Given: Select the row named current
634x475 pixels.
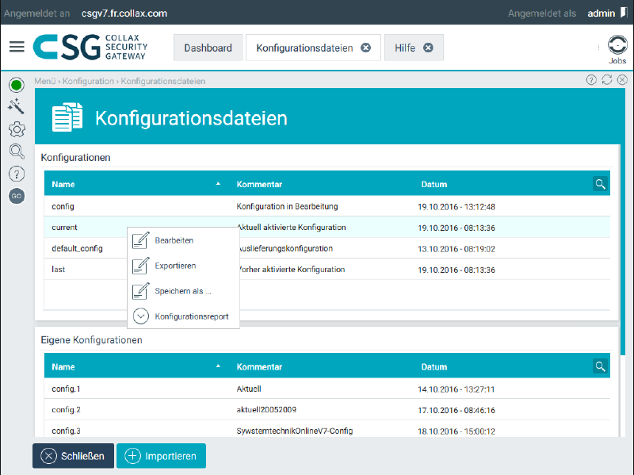Looking at the screenshot, I should point(67,226).
